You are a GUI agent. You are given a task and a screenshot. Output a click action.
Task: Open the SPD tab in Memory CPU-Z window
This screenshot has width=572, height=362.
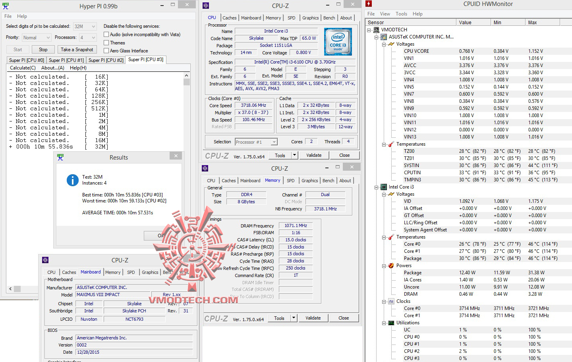coord(291,181)
